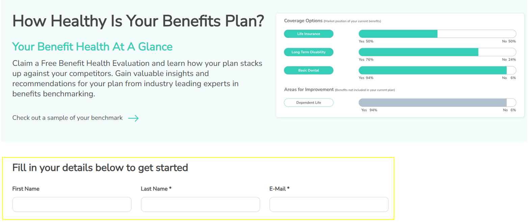Click the Fill in your details heading
This screenshot has width=529, height=222.
100,167
